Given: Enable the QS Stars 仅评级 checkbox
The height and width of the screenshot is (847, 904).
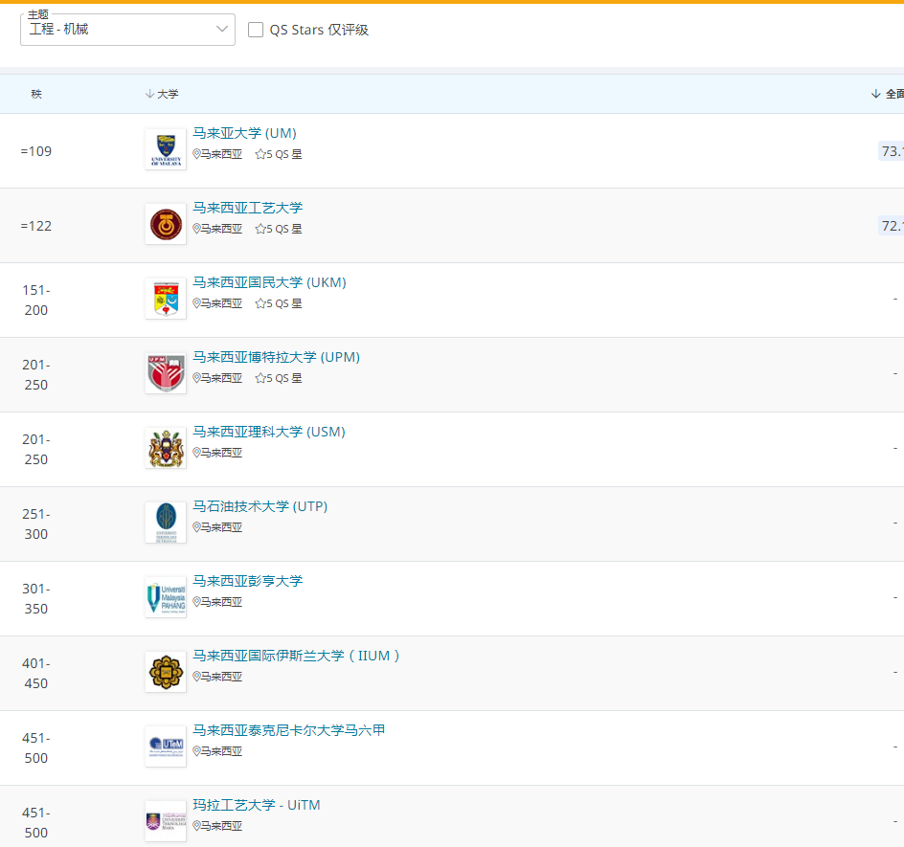Looking at the screenshot, I should [256, 30].
